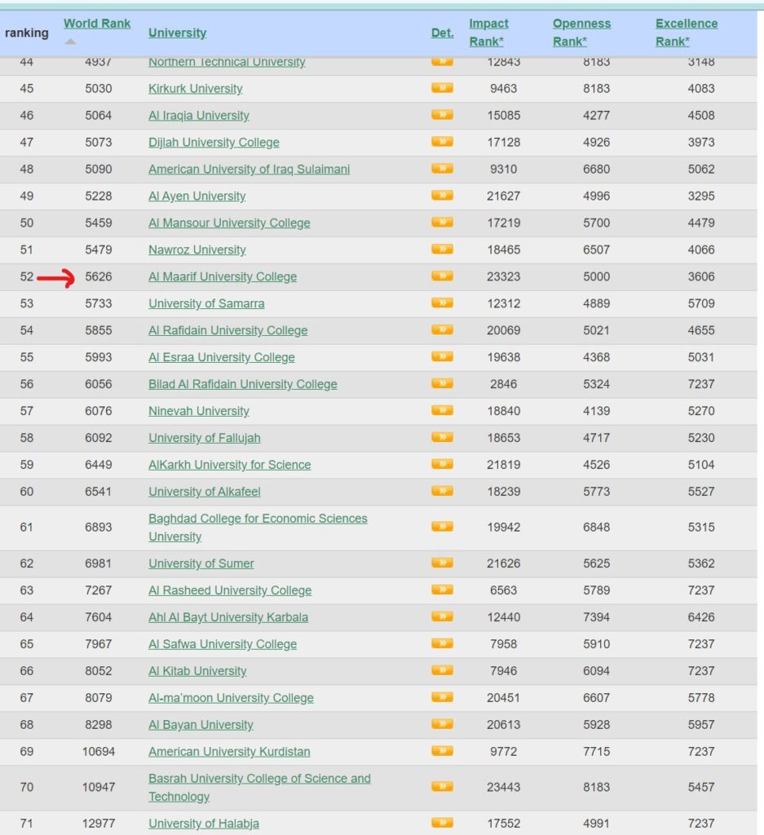Visit Al Kitab University link
The width and height of the screenshot is (764, 835).
point(197,671)
